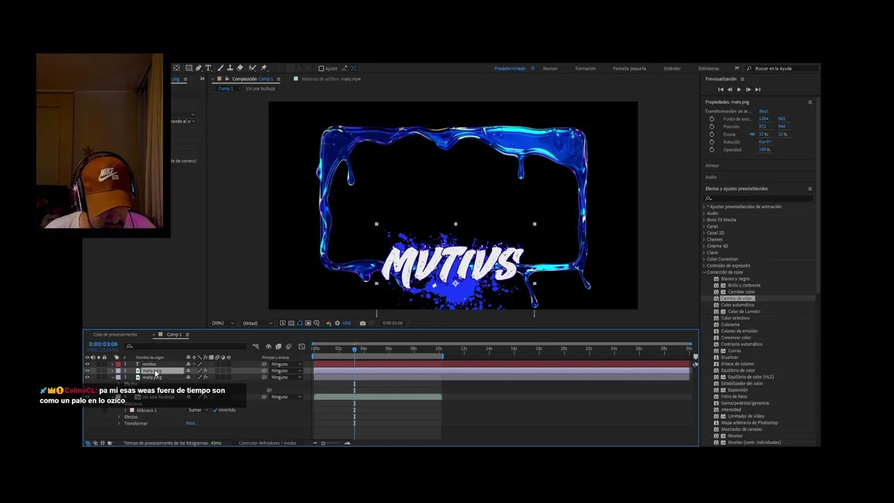Click Rest. link in Propiedades transform

click(764, 111)
